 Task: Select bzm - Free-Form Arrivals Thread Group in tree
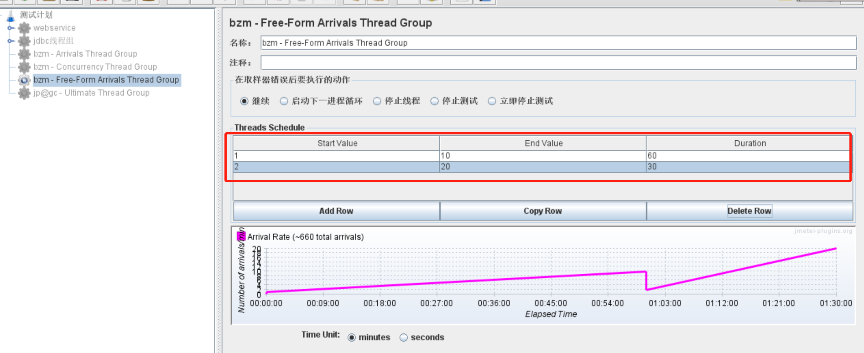click(106, 80)
